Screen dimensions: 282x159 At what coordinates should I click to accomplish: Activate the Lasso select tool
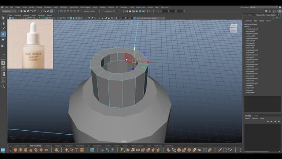click(3, 23)
